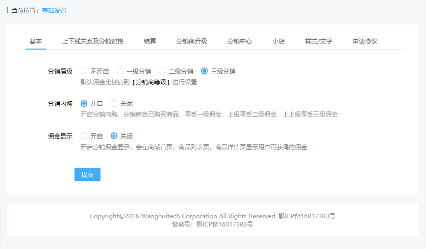This screenshot has width=426, height=249.
Task: Open the 样式/文字 tab
Action: (x=319, y=41)
